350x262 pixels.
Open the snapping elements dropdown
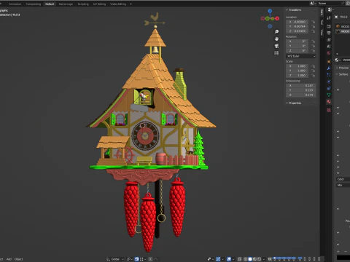[143, 259]
